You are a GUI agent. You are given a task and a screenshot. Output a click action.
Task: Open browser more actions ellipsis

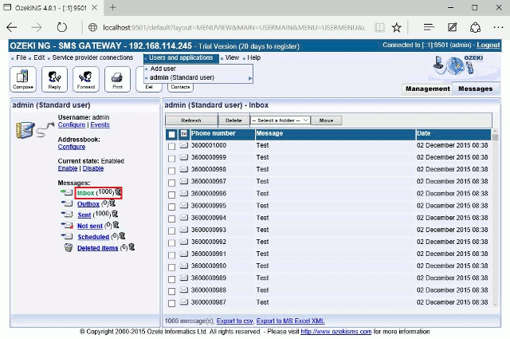[x=498, y=27]
